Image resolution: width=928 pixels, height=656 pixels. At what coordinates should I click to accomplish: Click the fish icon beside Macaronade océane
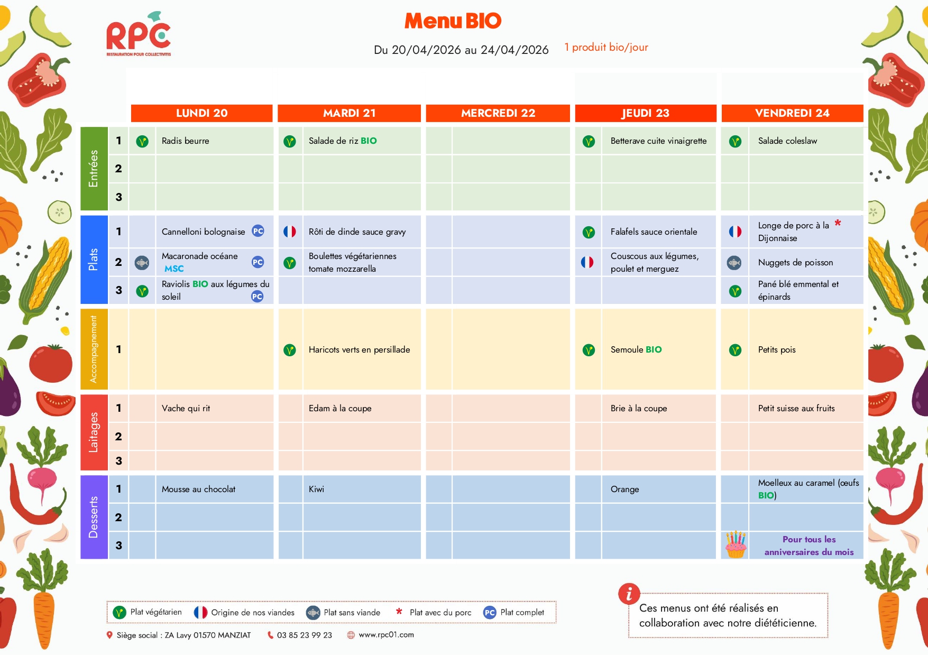(x=142, y=262)
